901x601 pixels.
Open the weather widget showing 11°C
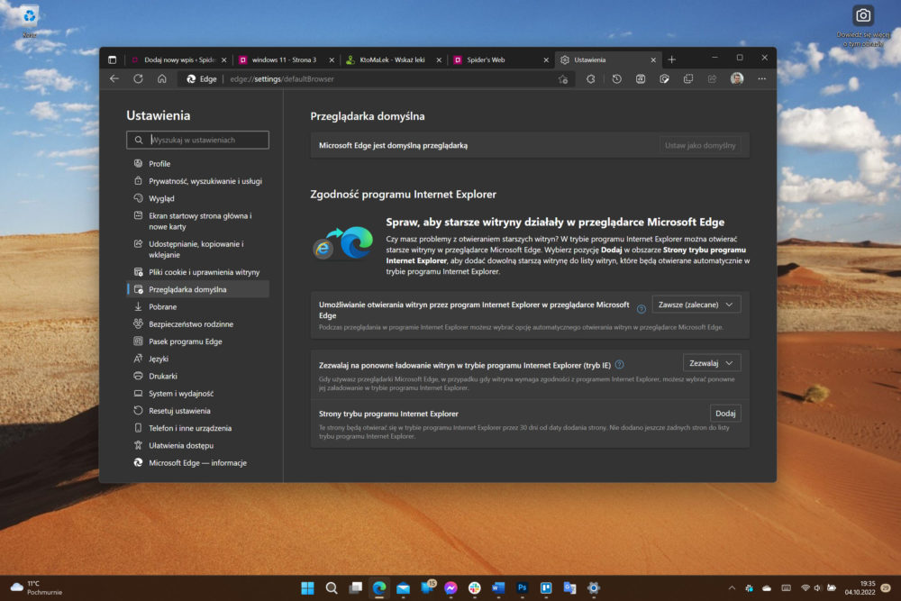(x=37, y=587)
